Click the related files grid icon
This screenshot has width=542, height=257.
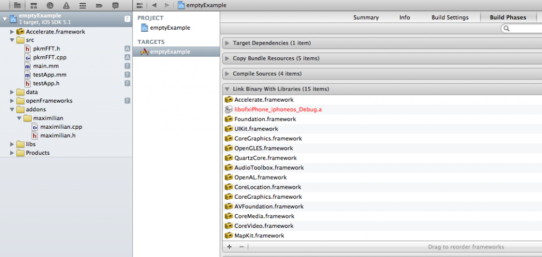(140, 5)
